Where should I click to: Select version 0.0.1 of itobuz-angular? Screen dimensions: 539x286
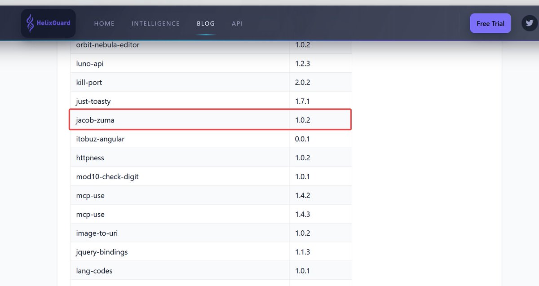pyautogui.click(x=302, y=139)
